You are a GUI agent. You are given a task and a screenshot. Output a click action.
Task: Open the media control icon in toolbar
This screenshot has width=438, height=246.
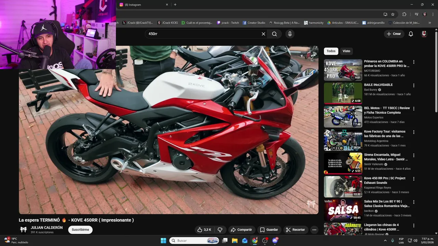[x=416, y=14]
